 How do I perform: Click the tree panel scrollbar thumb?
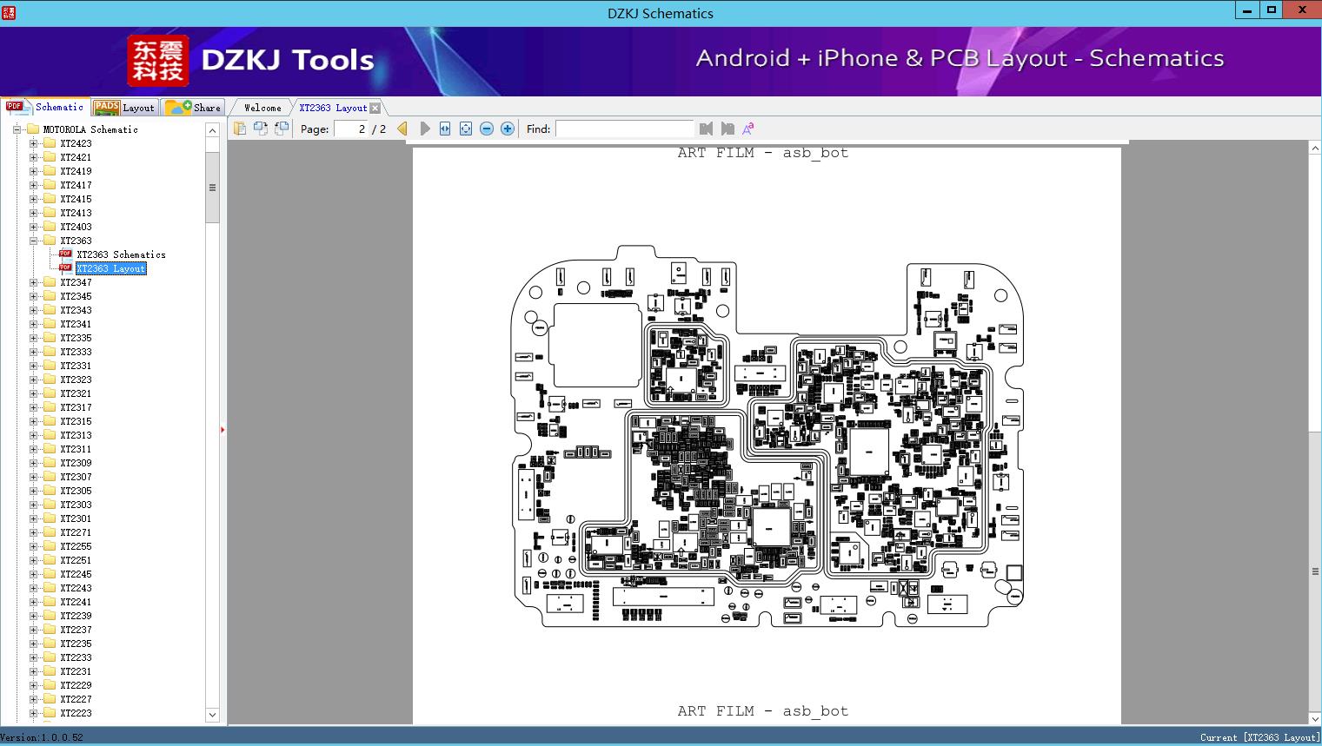212,188
